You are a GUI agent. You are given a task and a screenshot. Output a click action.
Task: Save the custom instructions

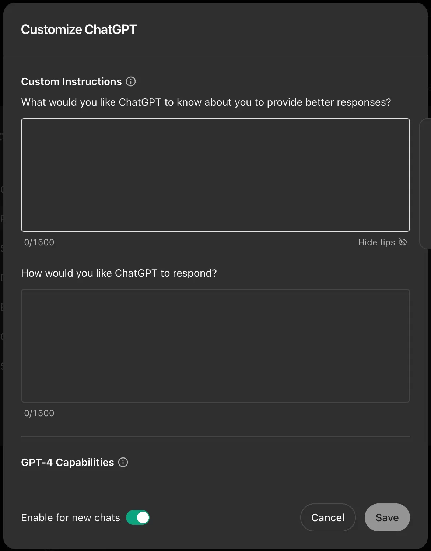[387, 517]
